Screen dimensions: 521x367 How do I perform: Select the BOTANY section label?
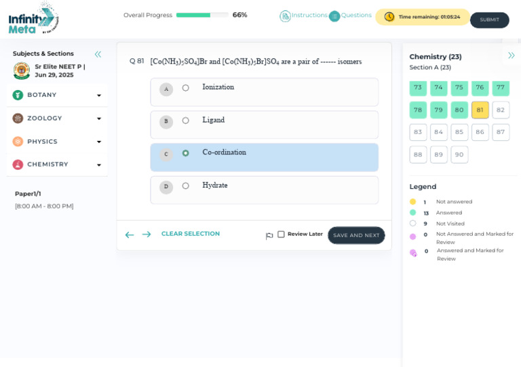[42, 95]
